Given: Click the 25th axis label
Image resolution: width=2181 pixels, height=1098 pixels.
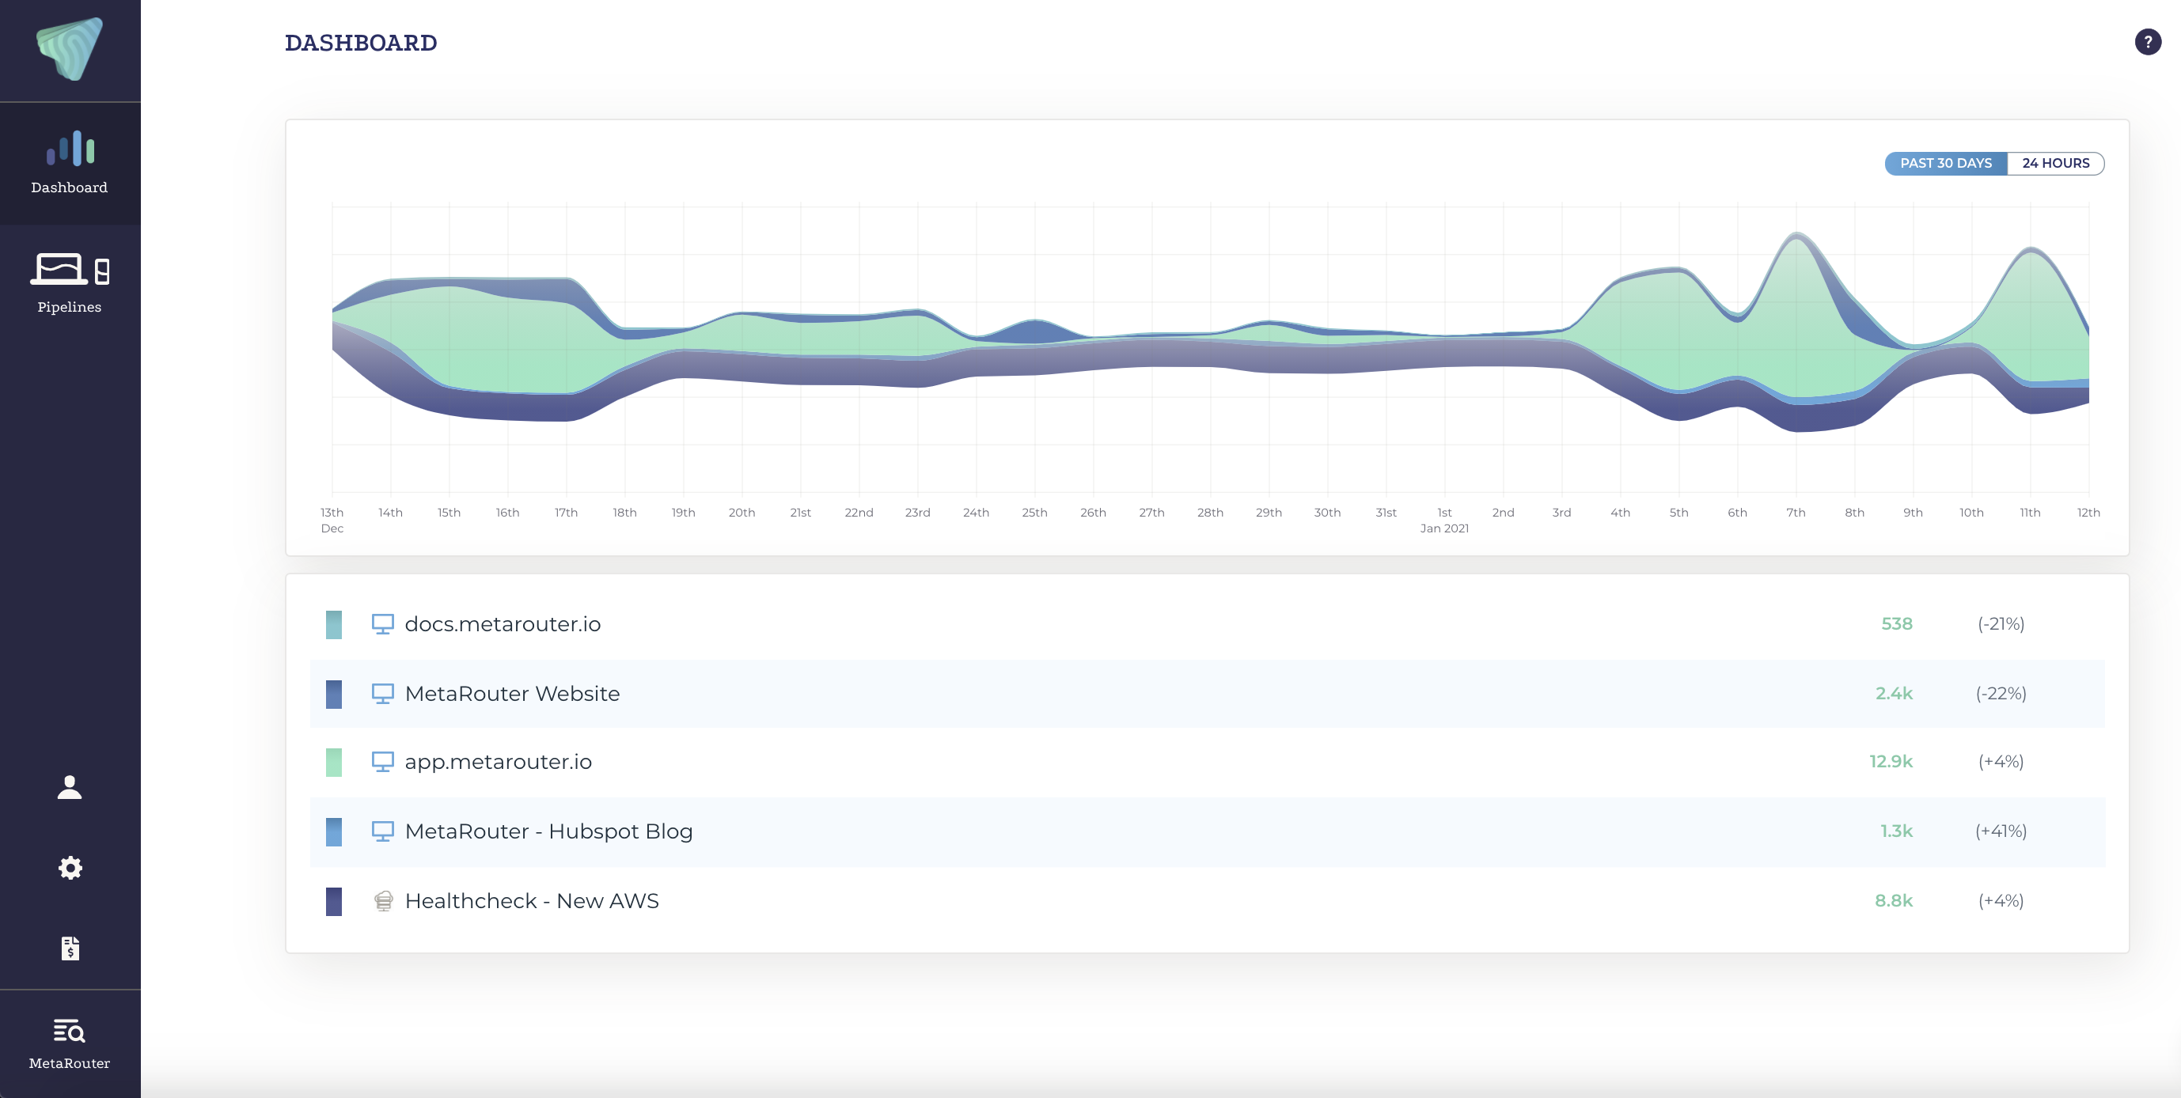Looking at the screenshot, I should pyautogui.click(x=1034, y=512).
